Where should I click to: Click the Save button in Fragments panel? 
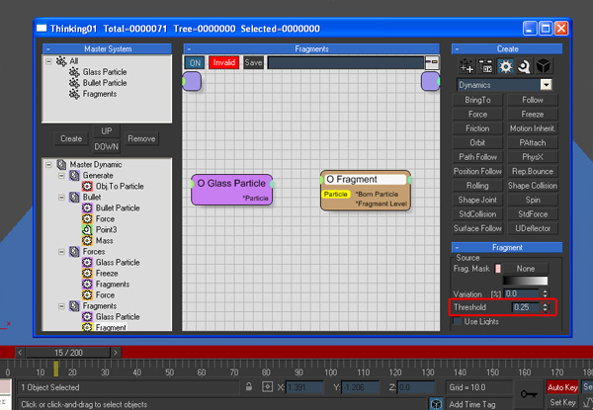tap(253, 62)
